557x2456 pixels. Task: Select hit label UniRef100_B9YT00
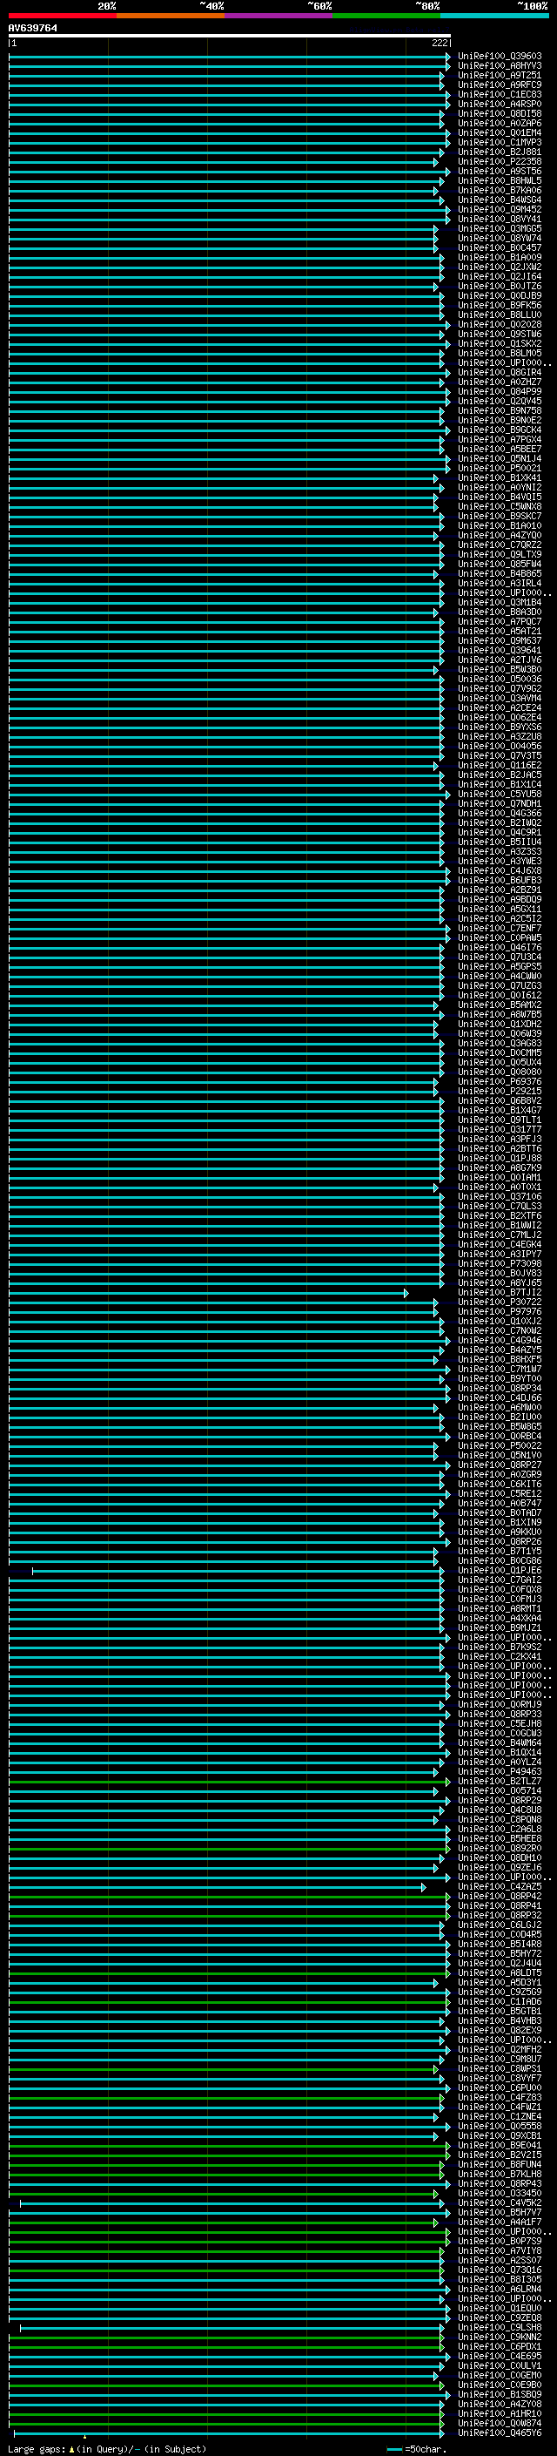coord(500,1378)
